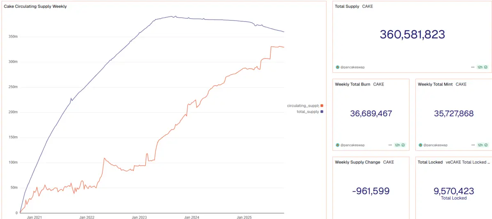Click the 9,570,423 Total Locked counter value
Image resolution: width=492 pixels, height=219 pixels.
(x=453, y=191)
